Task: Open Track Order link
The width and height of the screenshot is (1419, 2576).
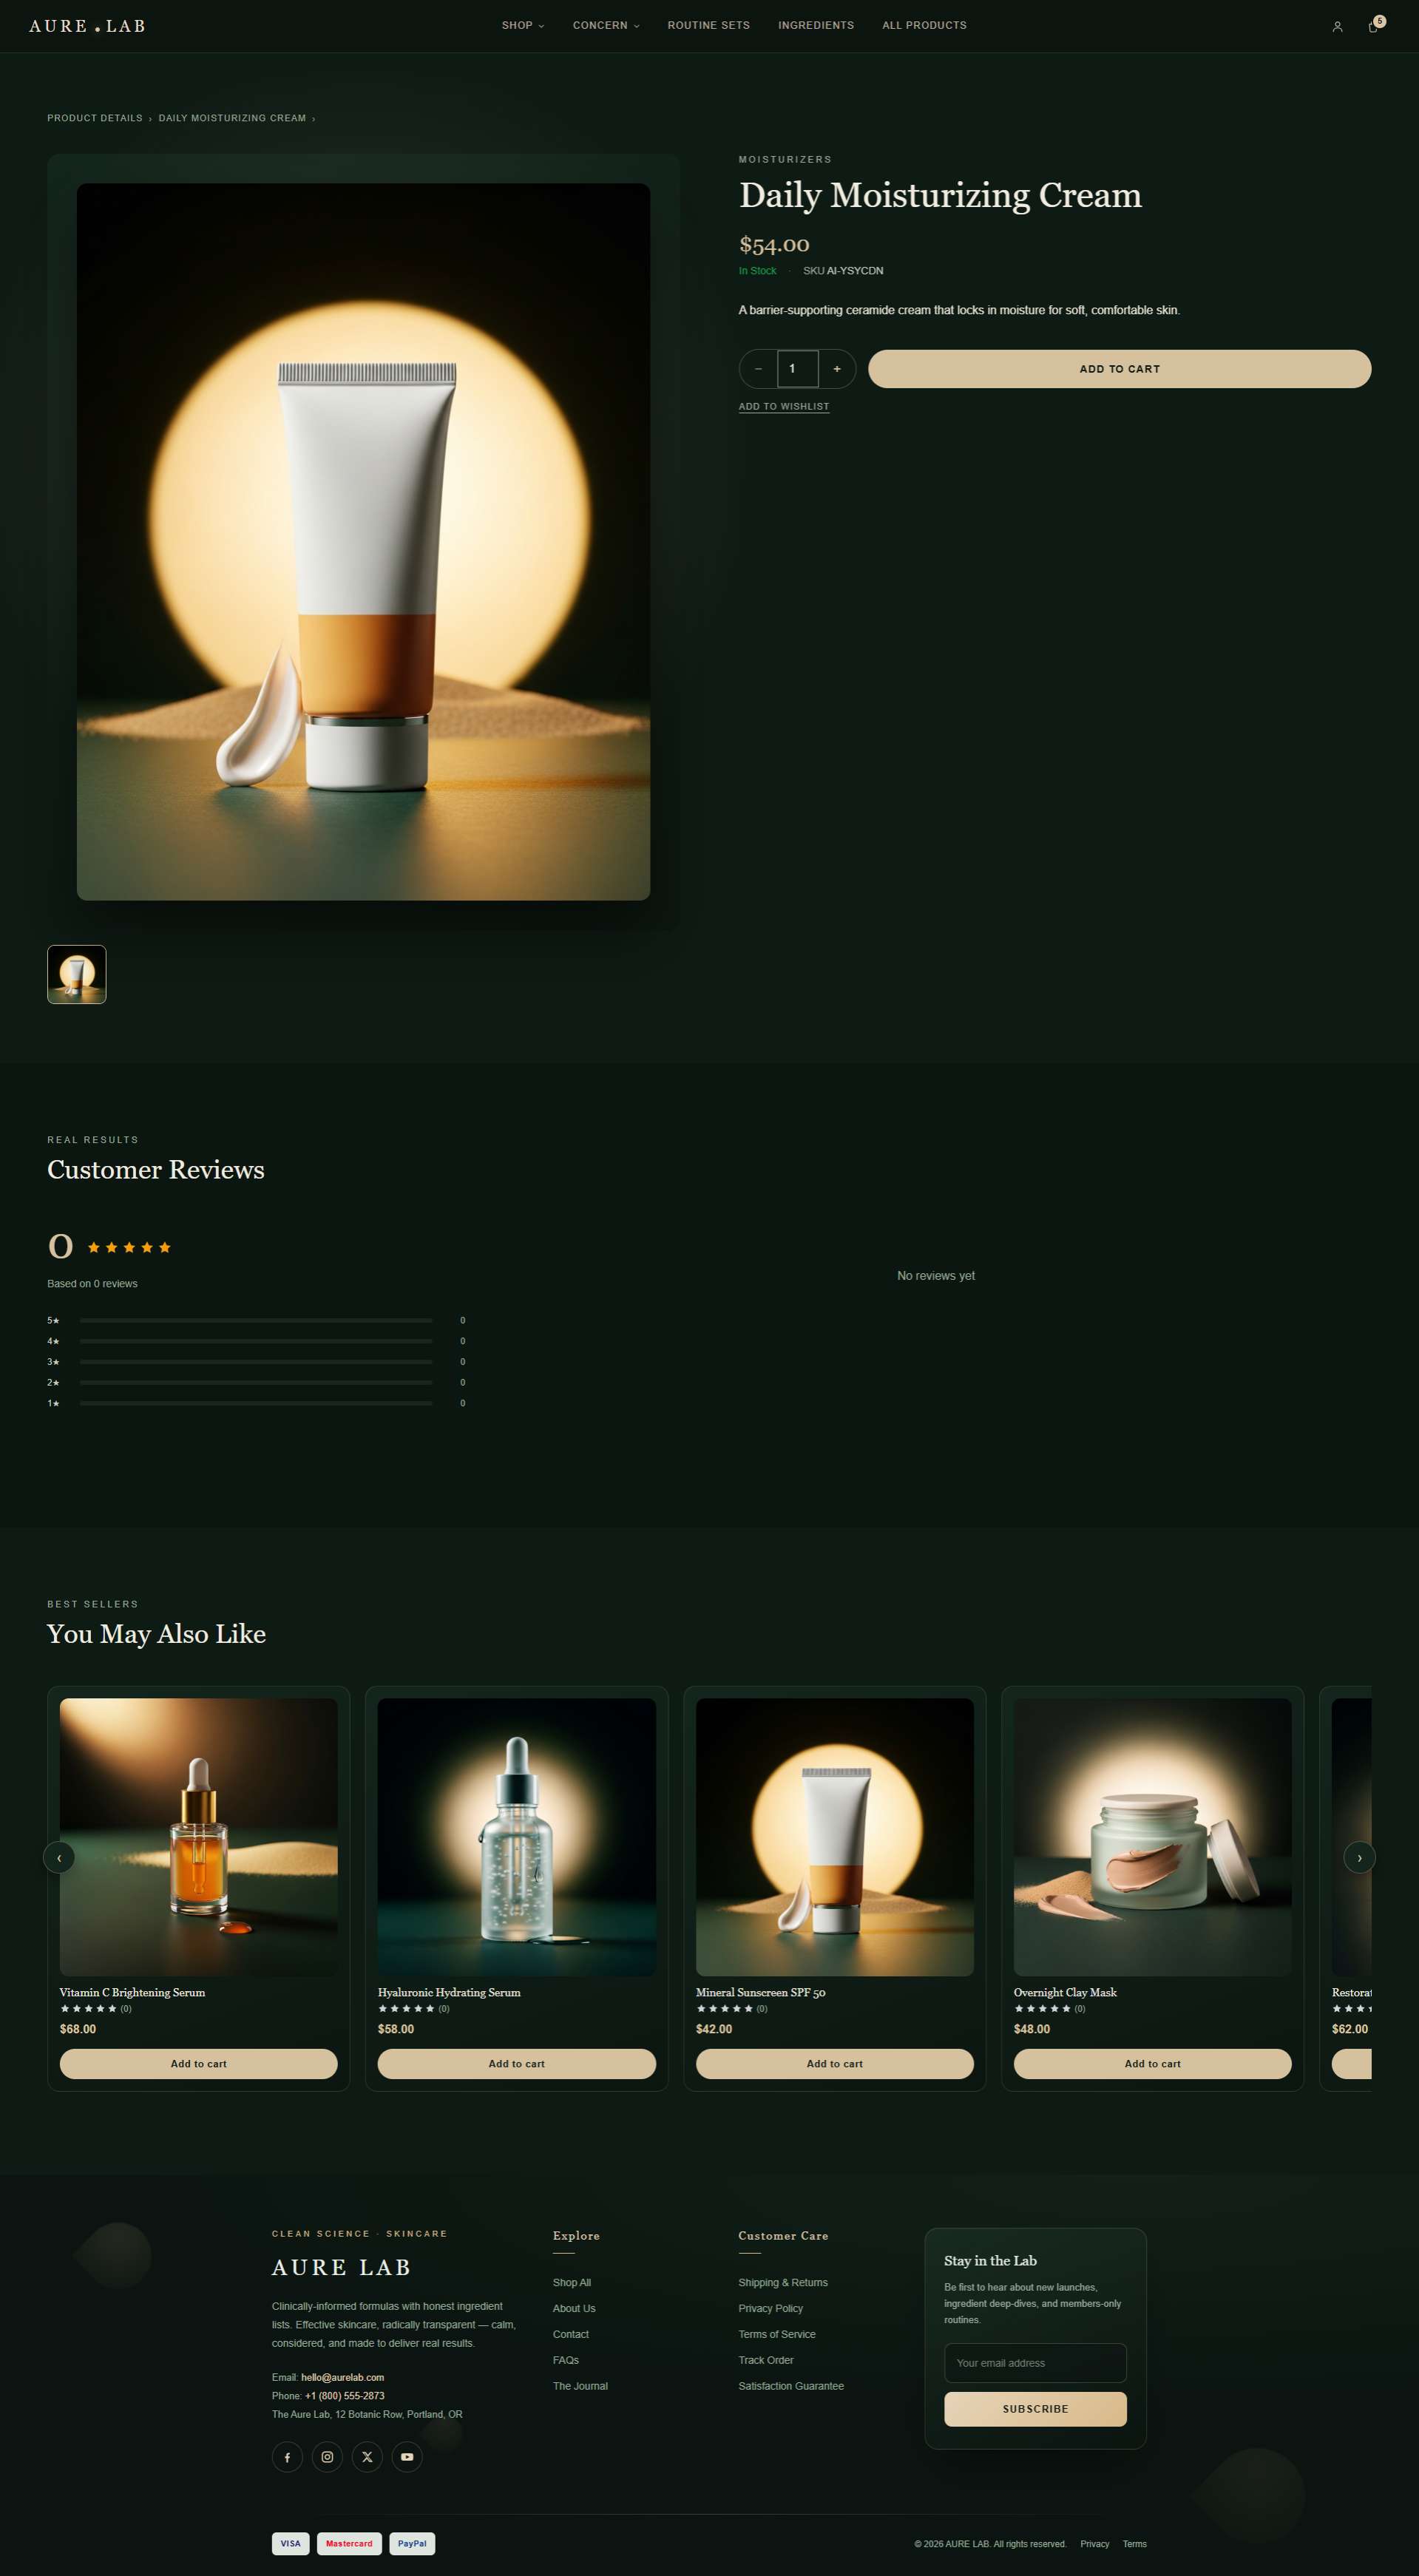Action: pyautogui.click(x=766, y=2360)
